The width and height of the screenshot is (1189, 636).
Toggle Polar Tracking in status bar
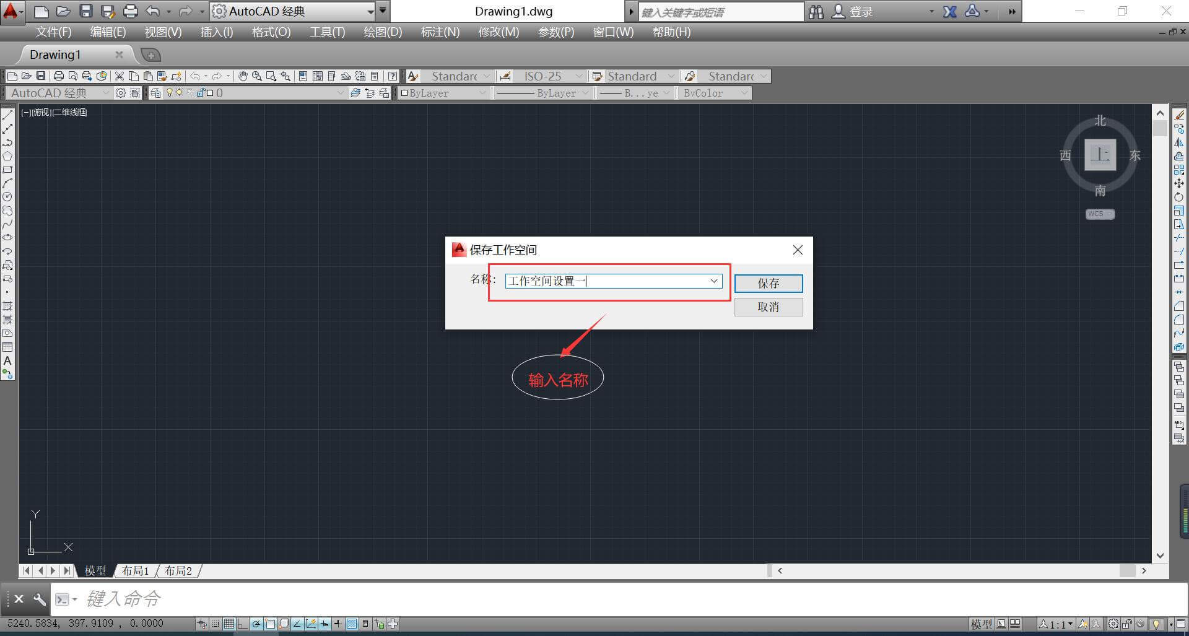[x=256, y=624]
